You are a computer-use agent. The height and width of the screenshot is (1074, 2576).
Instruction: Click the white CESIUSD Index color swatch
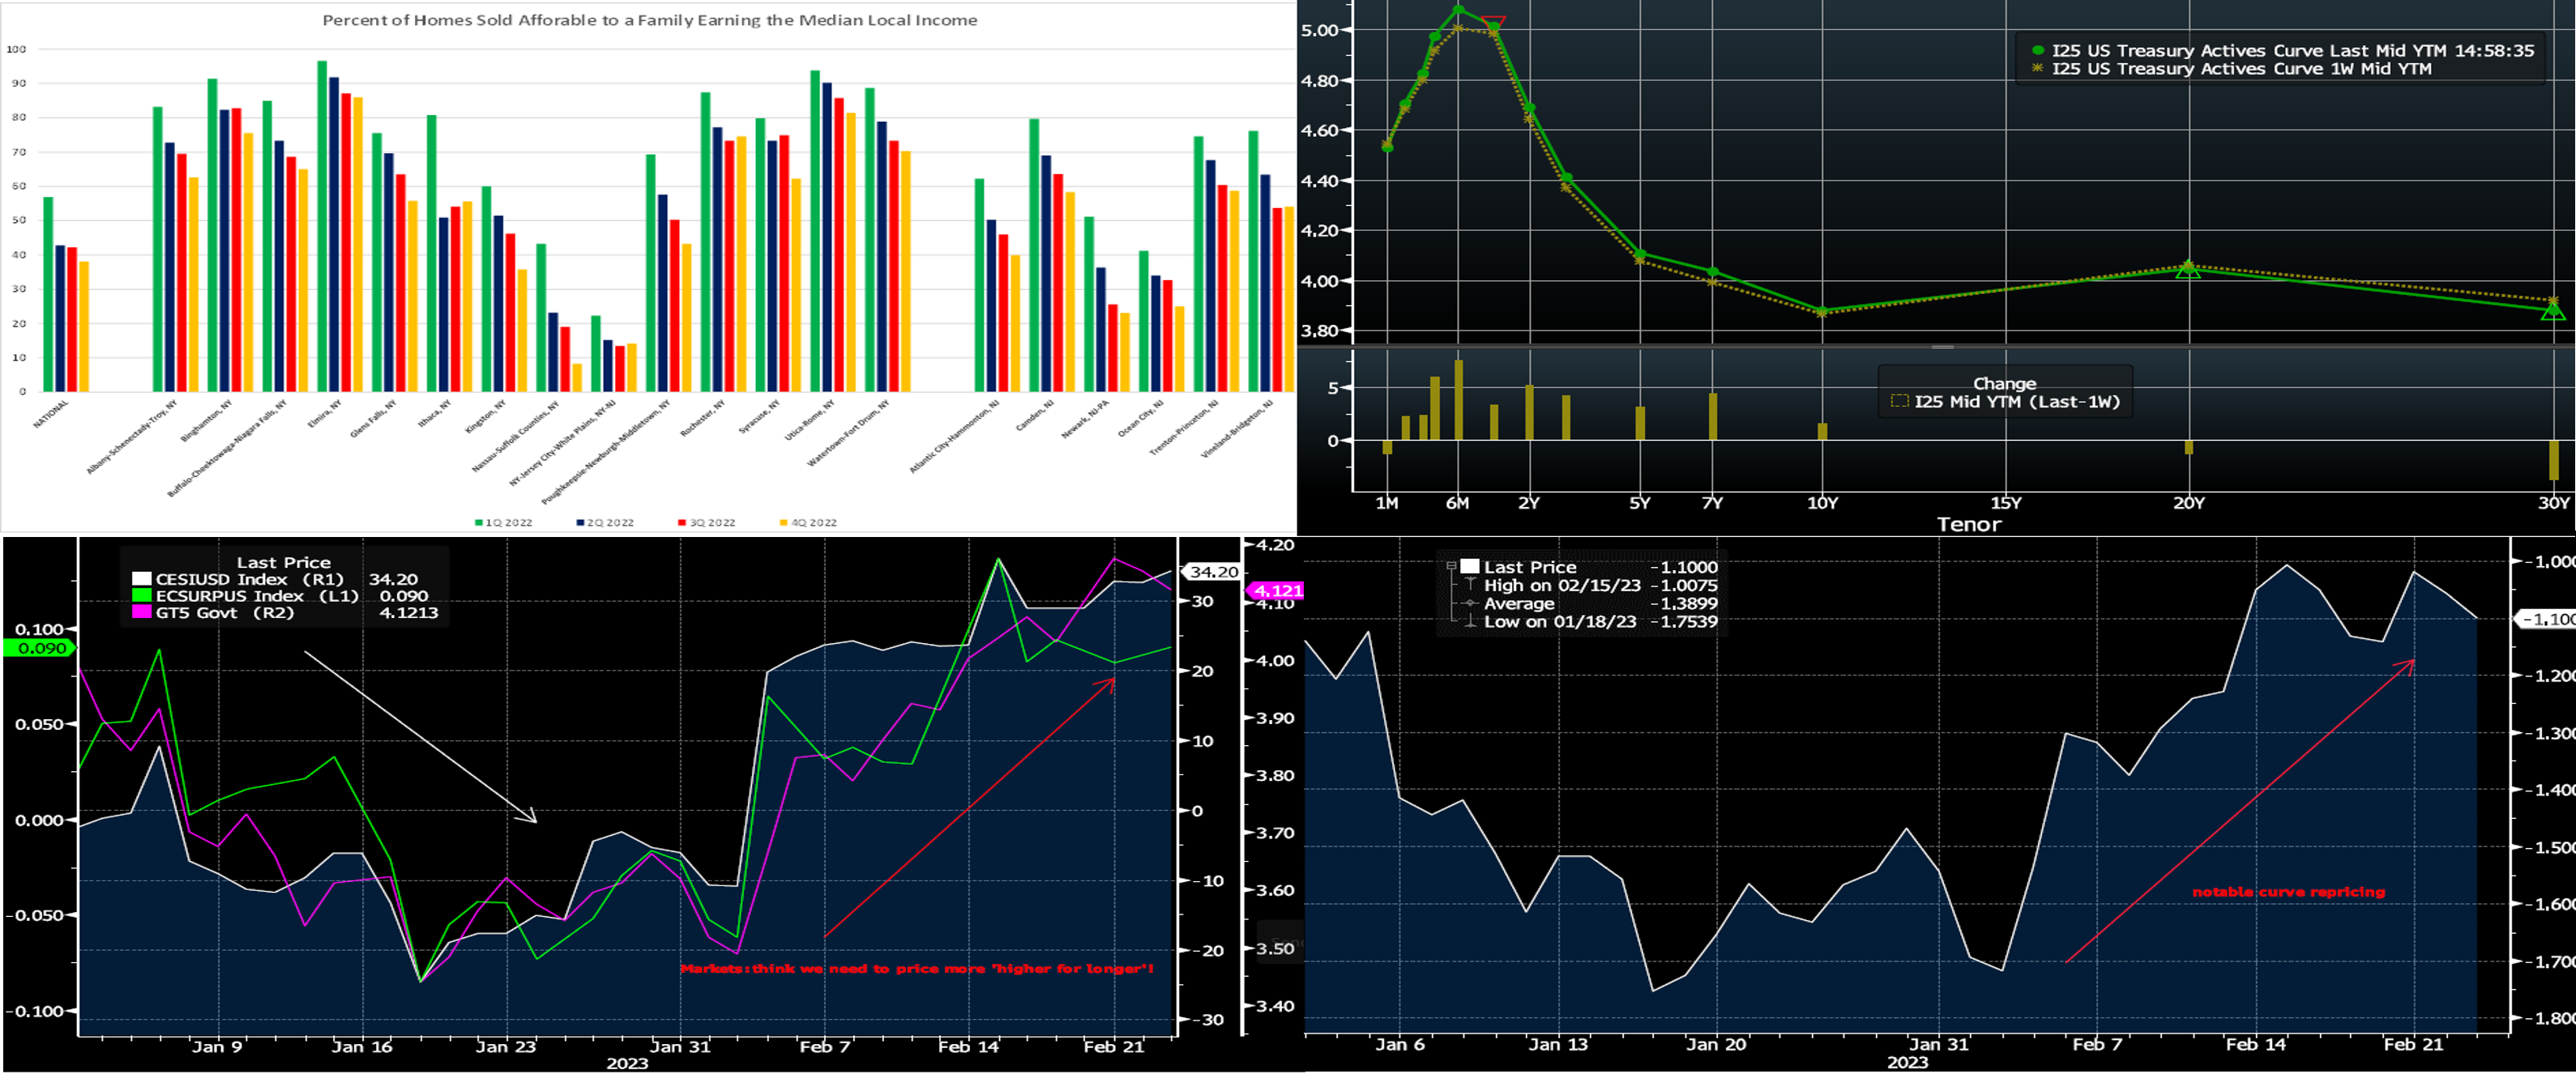(142, 579)
